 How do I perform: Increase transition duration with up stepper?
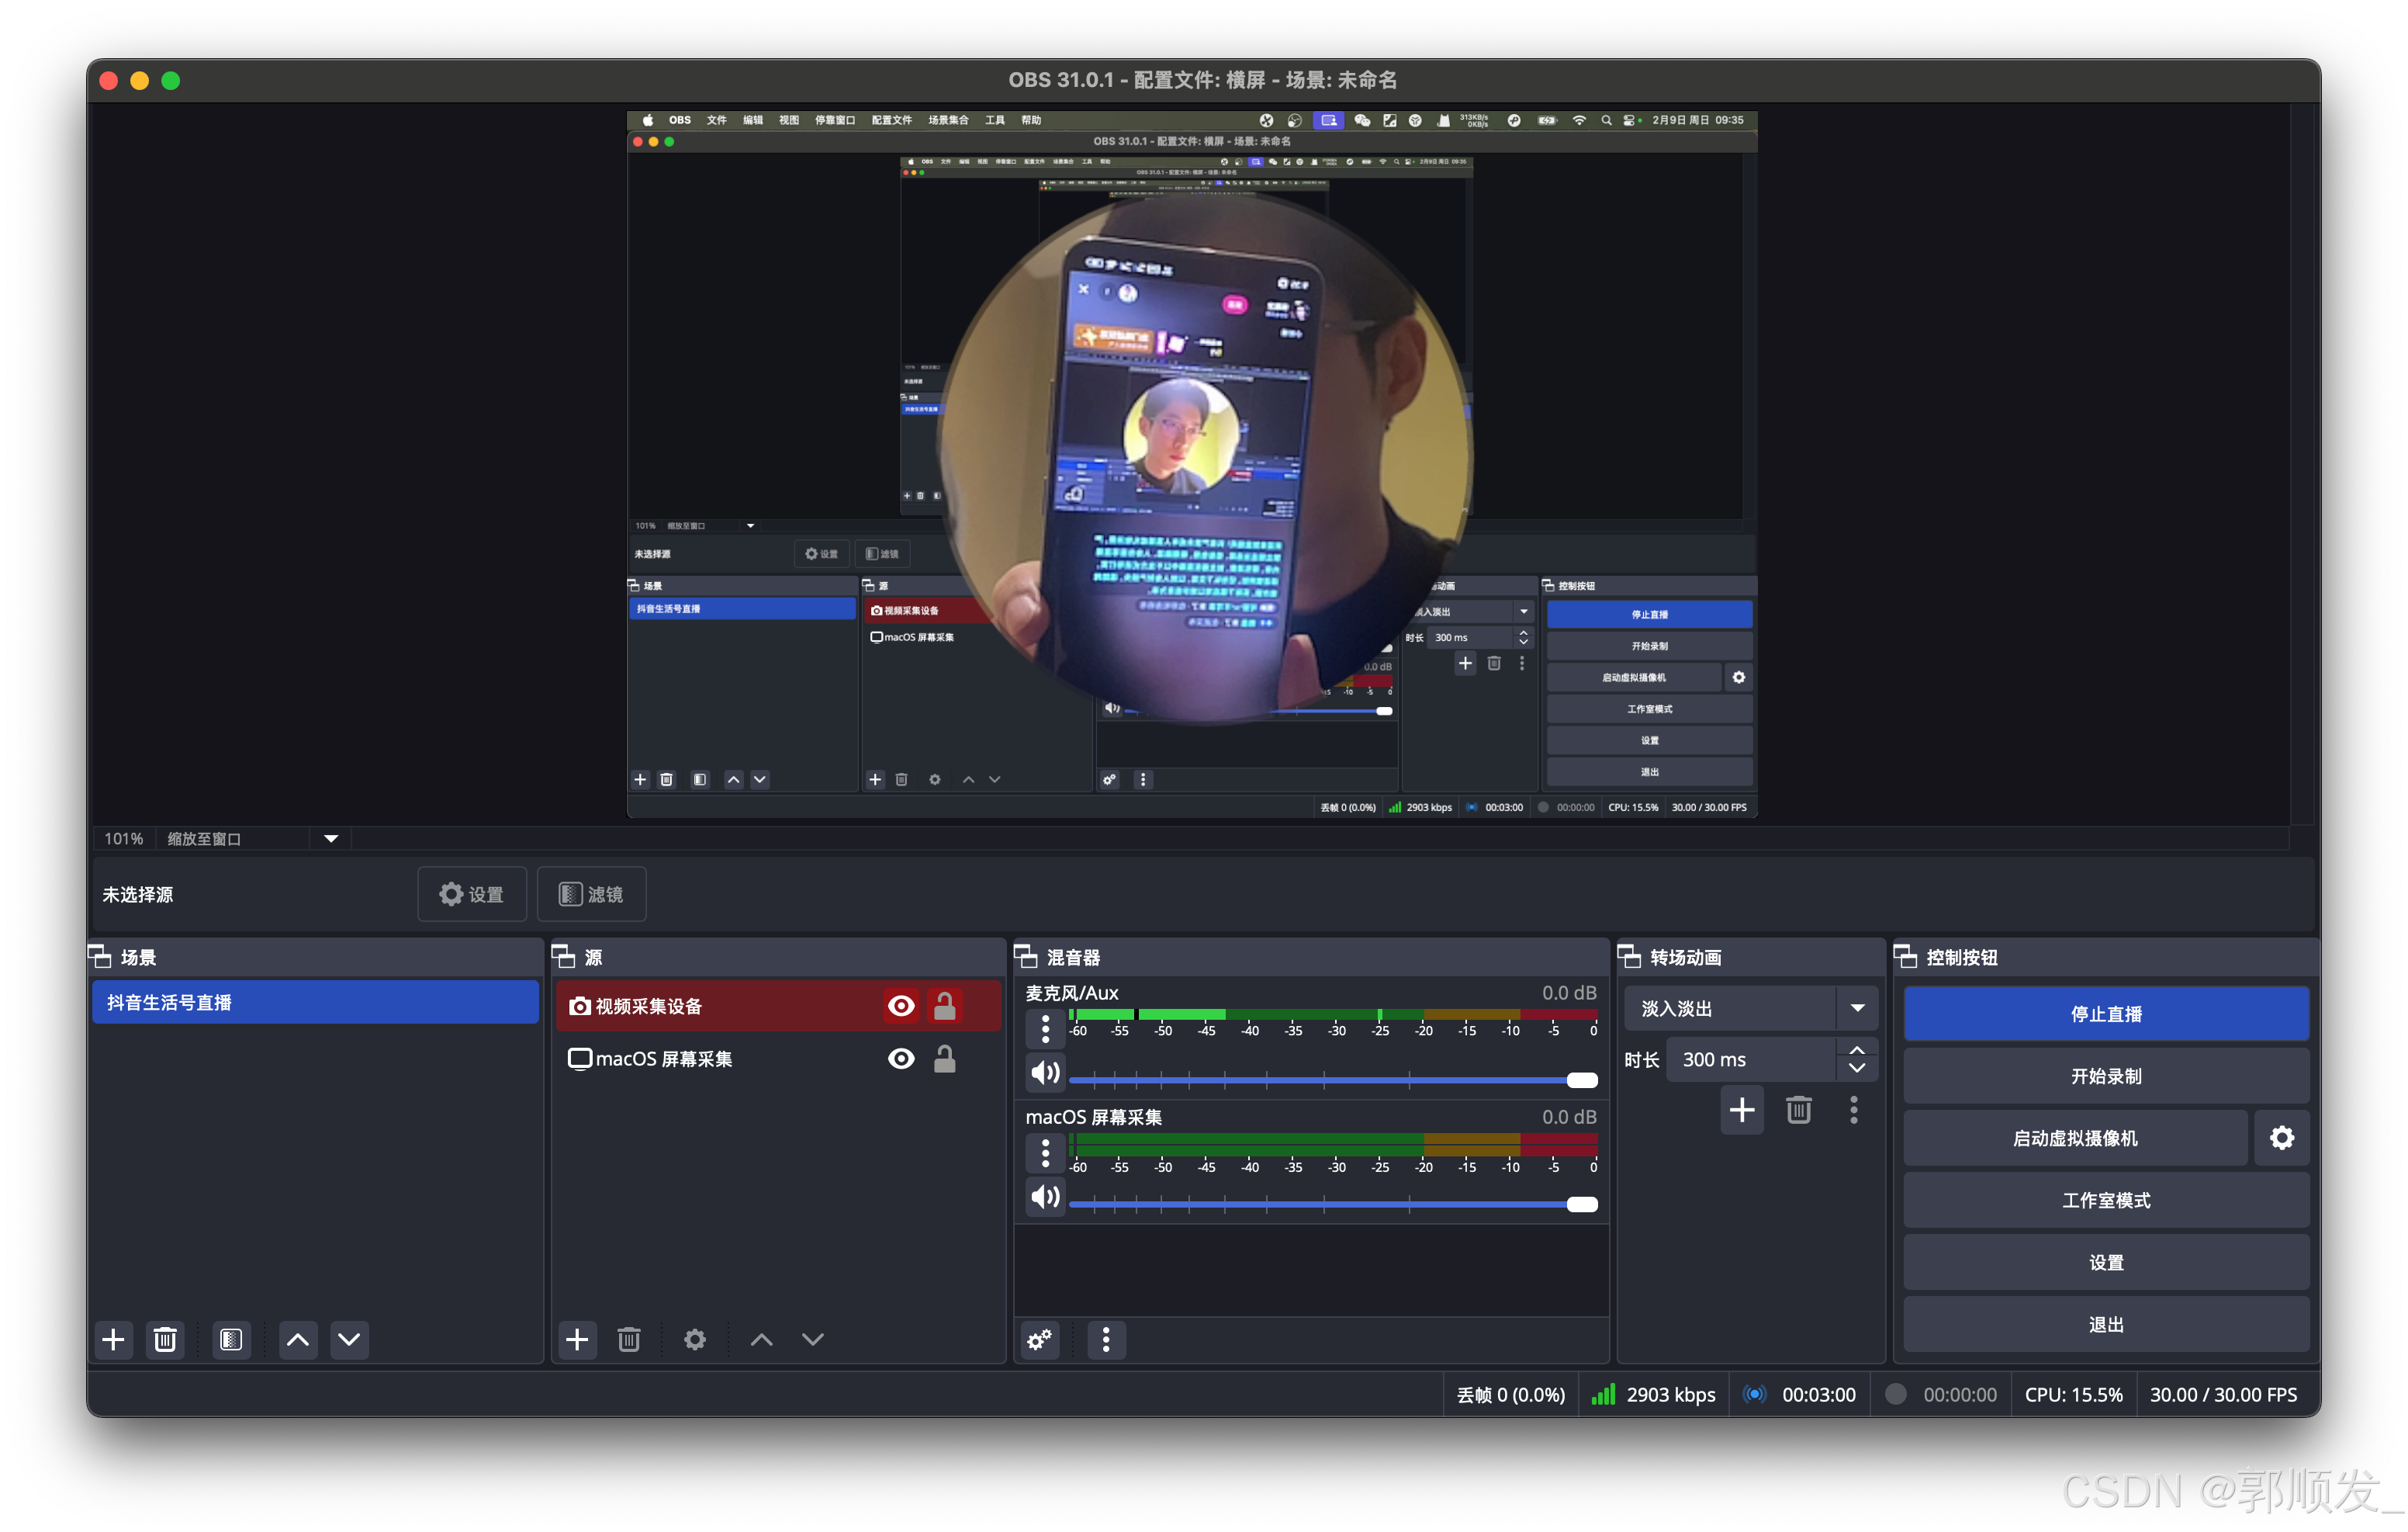[1857, 1050]
